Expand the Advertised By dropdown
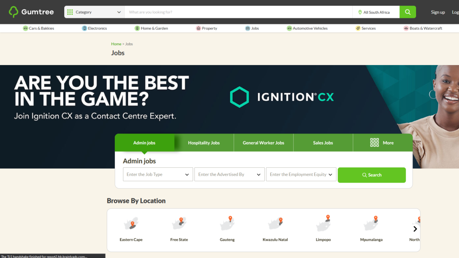The image size is (459, 258). [x=229, y=174]
